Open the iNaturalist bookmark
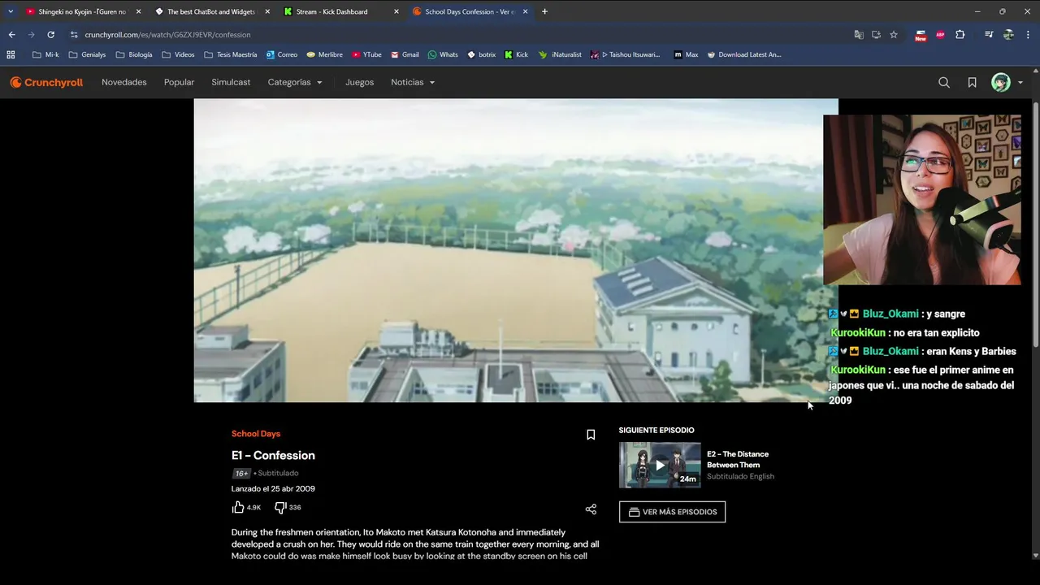The width and height of the screenshot is (1040, 585). click(x=561, y=54)
